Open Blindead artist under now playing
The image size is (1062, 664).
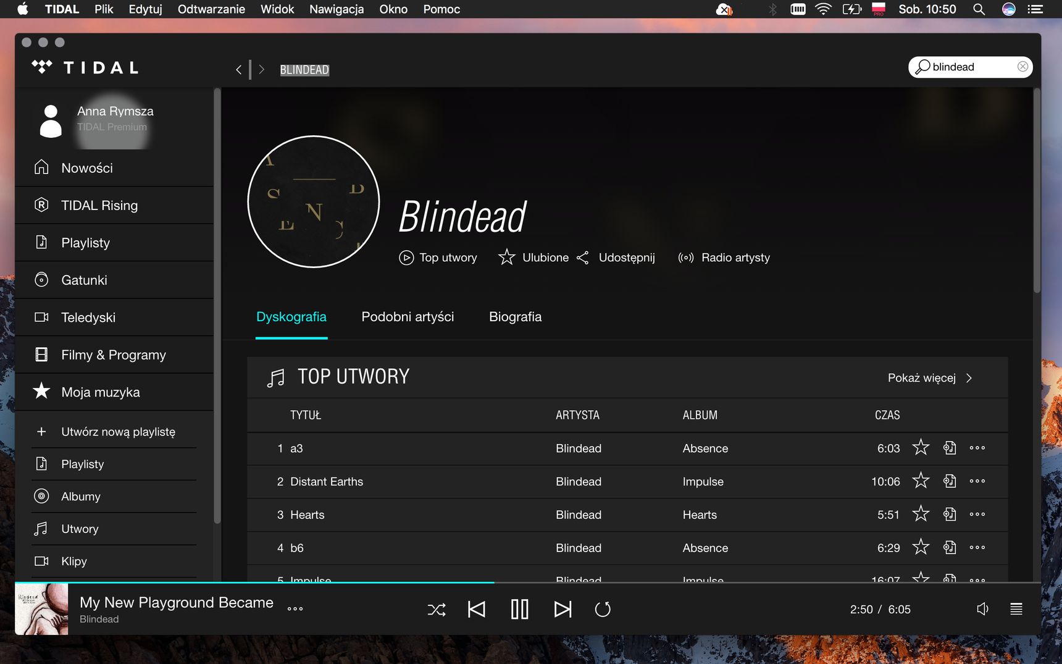coord(99,620)
